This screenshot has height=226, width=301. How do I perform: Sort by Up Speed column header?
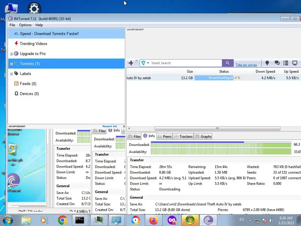(289, 71)
